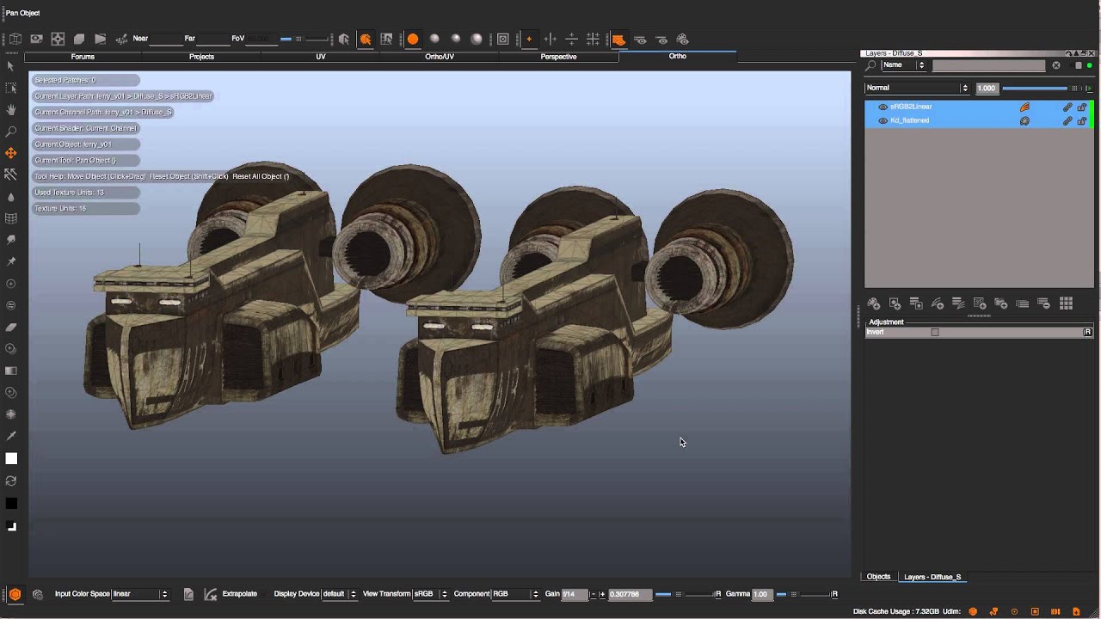1101x619 pixels.
Task: Open the Forums tab
Action: pos(83,57)
